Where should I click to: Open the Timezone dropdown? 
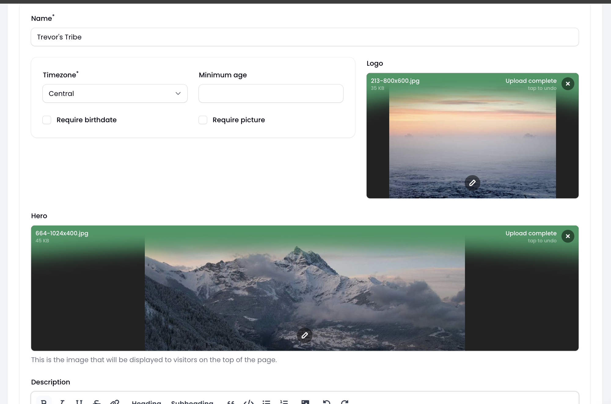(115, 94)
